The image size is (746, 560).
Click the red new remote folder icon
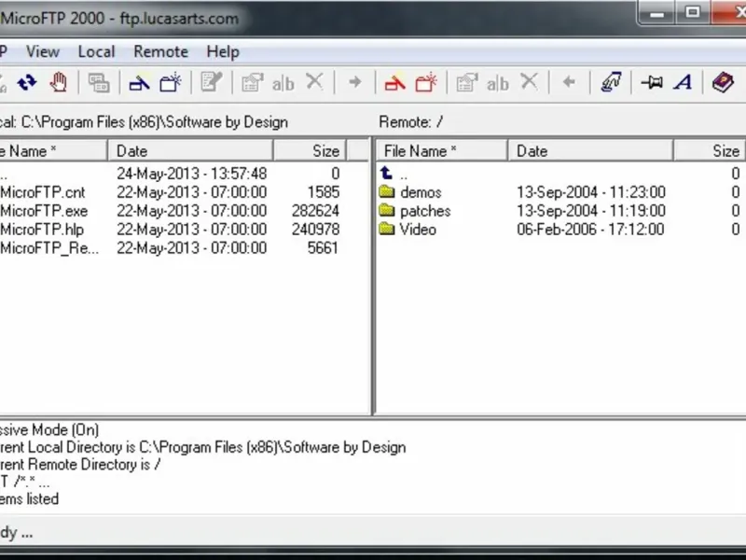coord(426,82)
